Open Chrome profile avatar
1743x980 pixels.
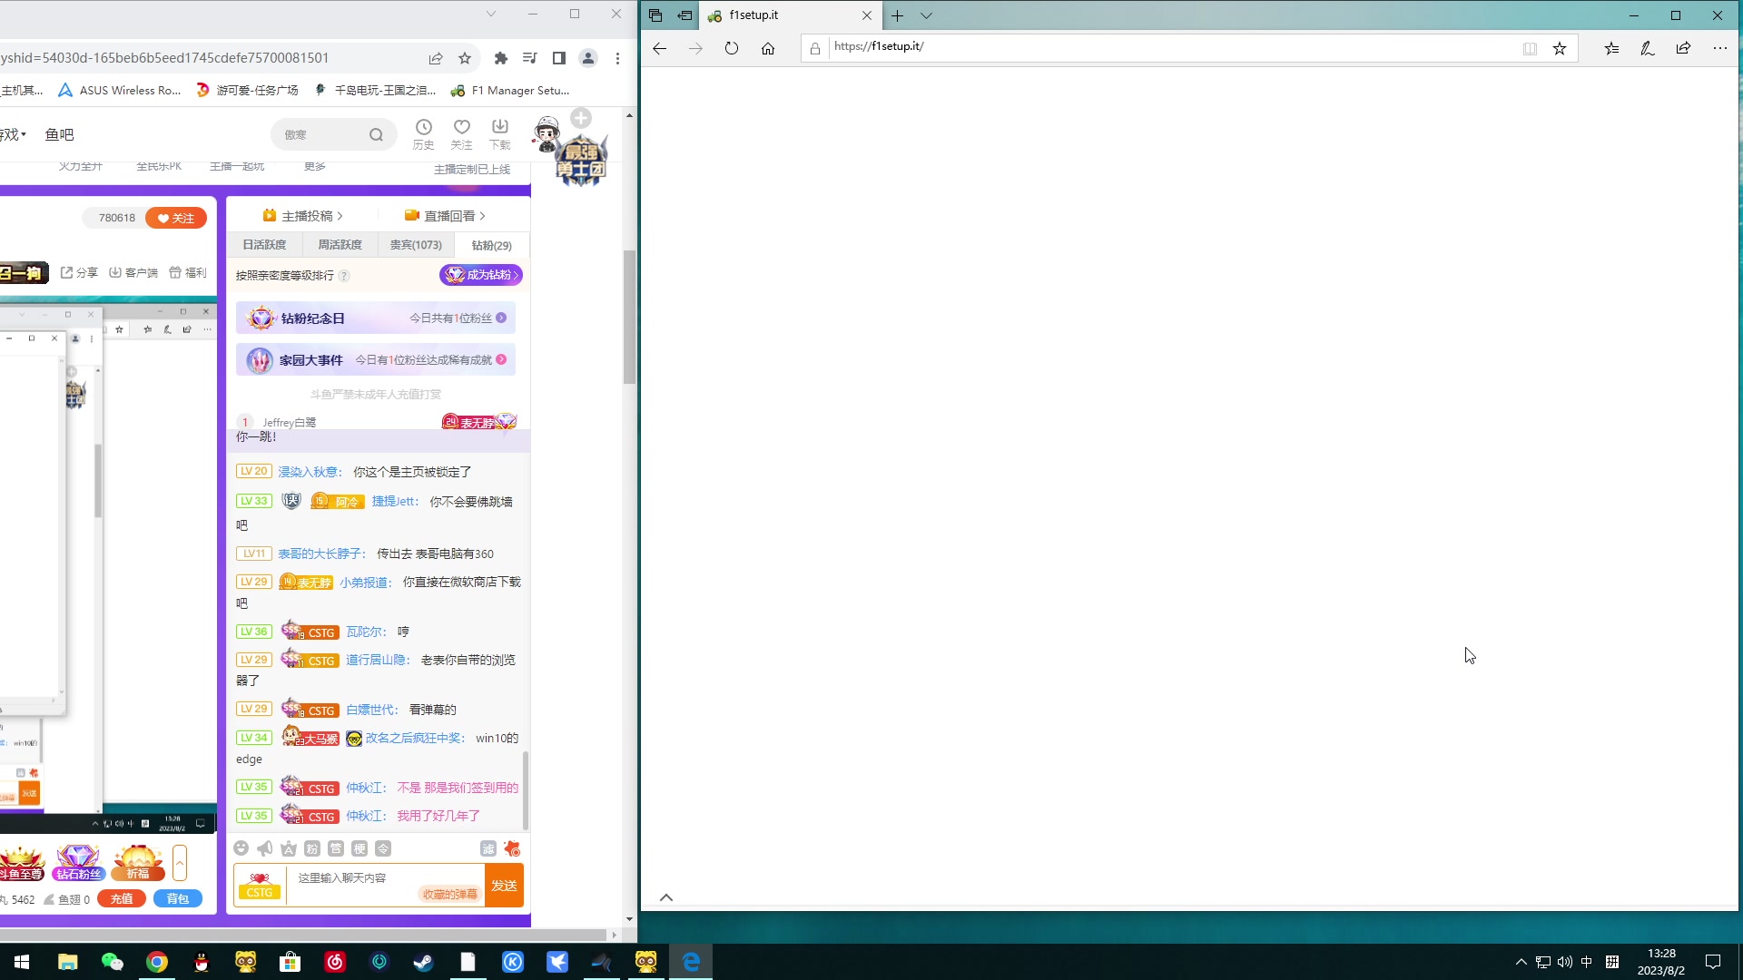pos(588,58)
